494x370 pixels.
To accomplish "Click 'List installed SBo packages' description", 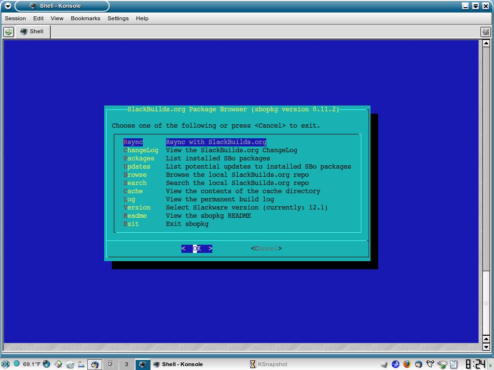I will click(218, 158).
